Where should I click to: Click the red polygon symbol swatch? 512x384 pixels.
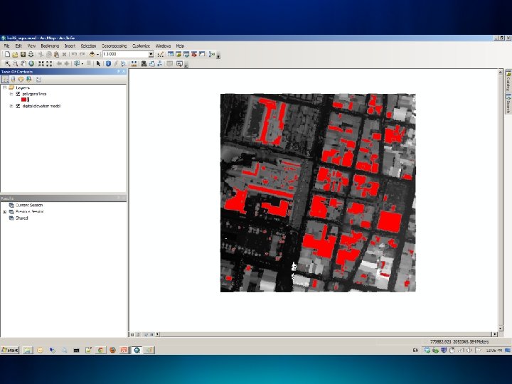(24, 100)
